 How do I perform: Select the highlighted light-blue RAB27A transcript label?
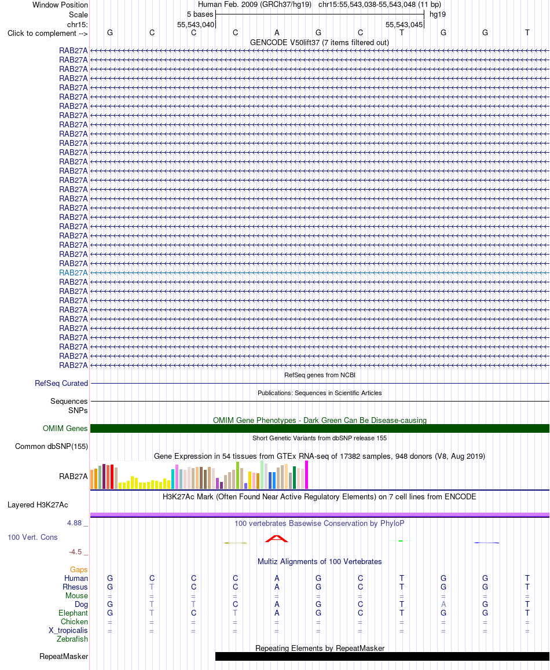[x=73, y=273]
